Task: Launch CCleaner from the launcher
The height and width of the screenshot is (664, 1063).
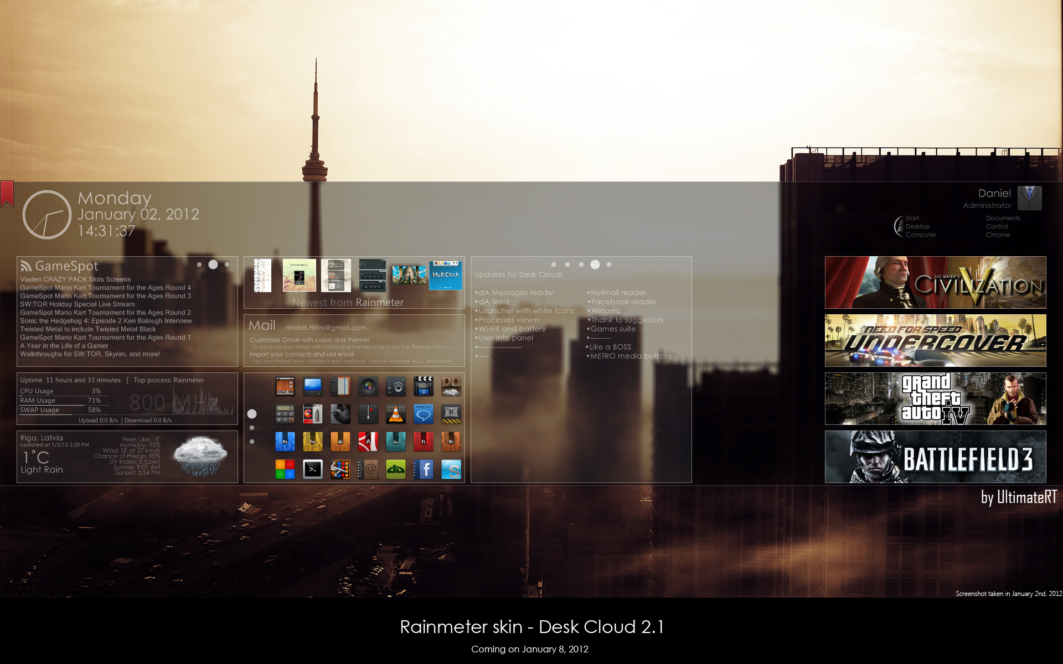Action: click(x=313, y=414)
